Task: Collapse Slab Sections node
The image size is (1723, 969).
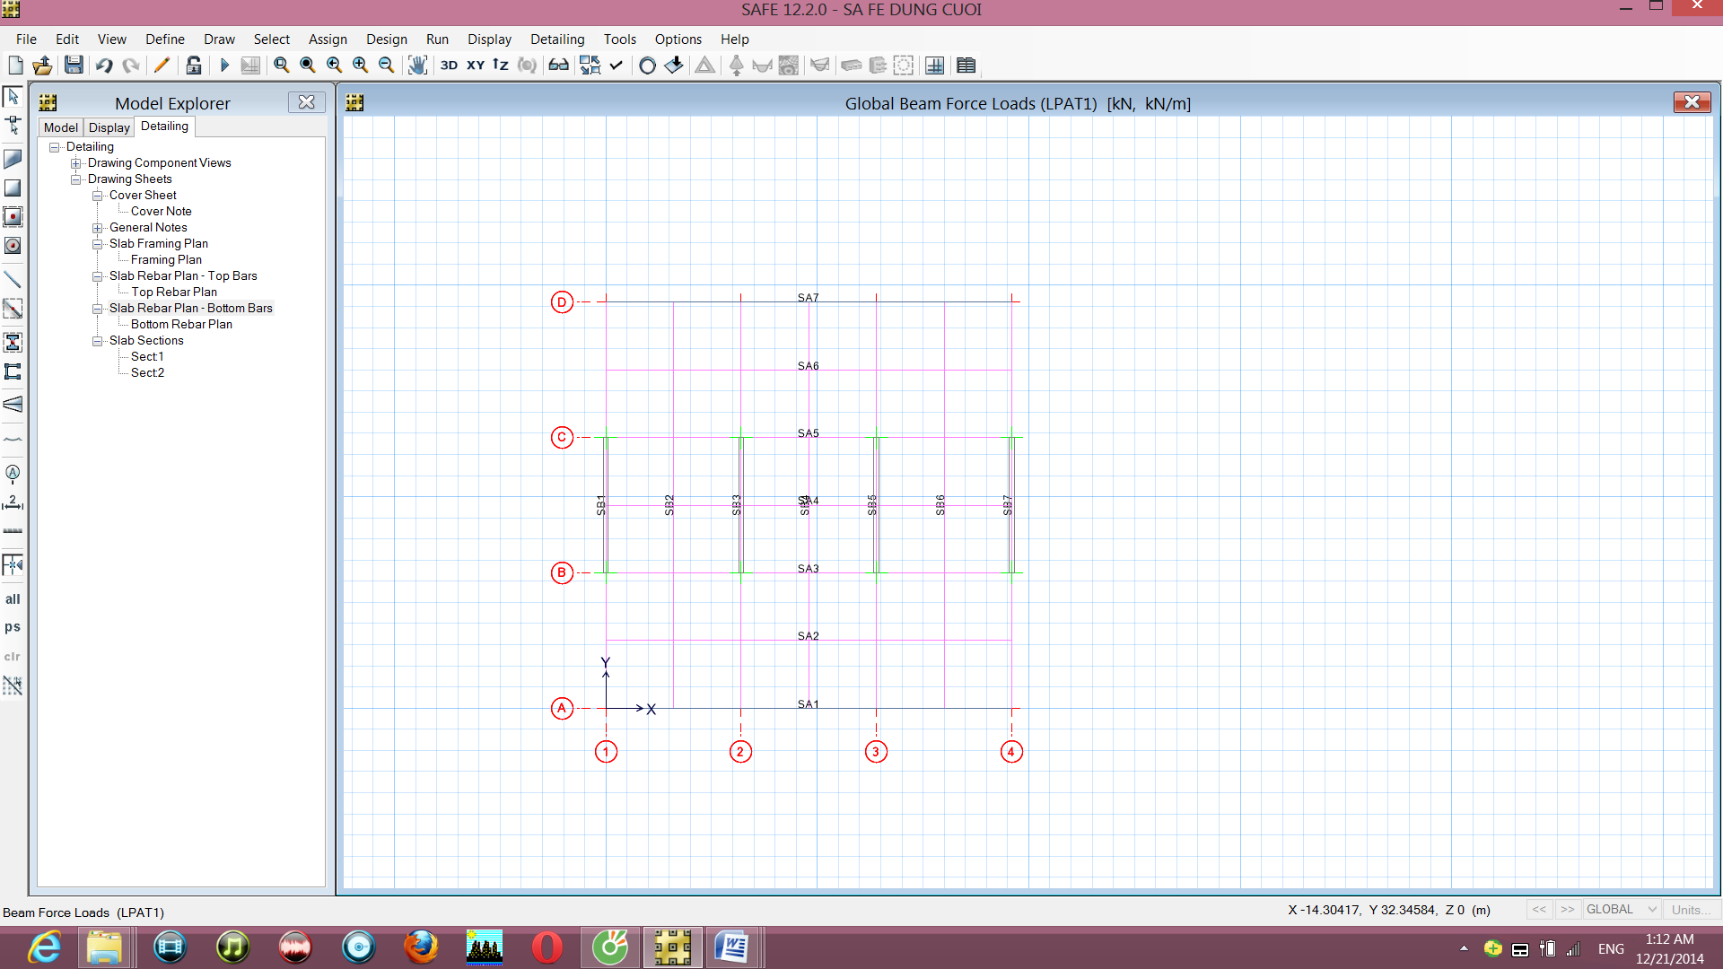Action: pyautogui.click(x=98, y=341)
